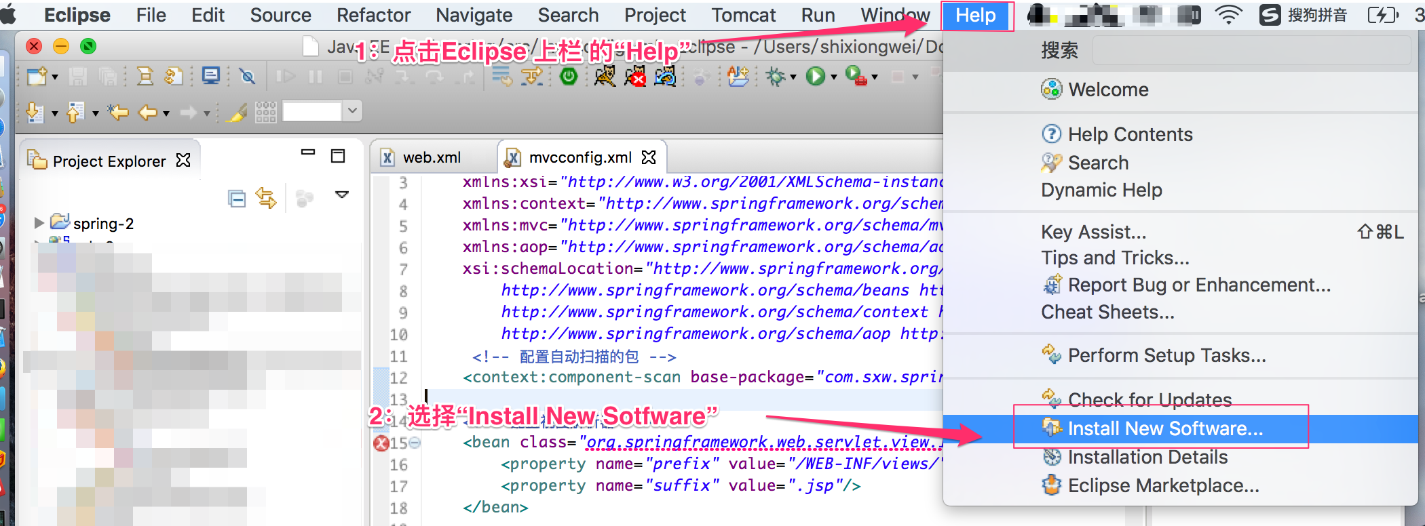Viewport: 1425px width, 526px height.
Task: Select the spring-2 project
Action: coord(103,224)
